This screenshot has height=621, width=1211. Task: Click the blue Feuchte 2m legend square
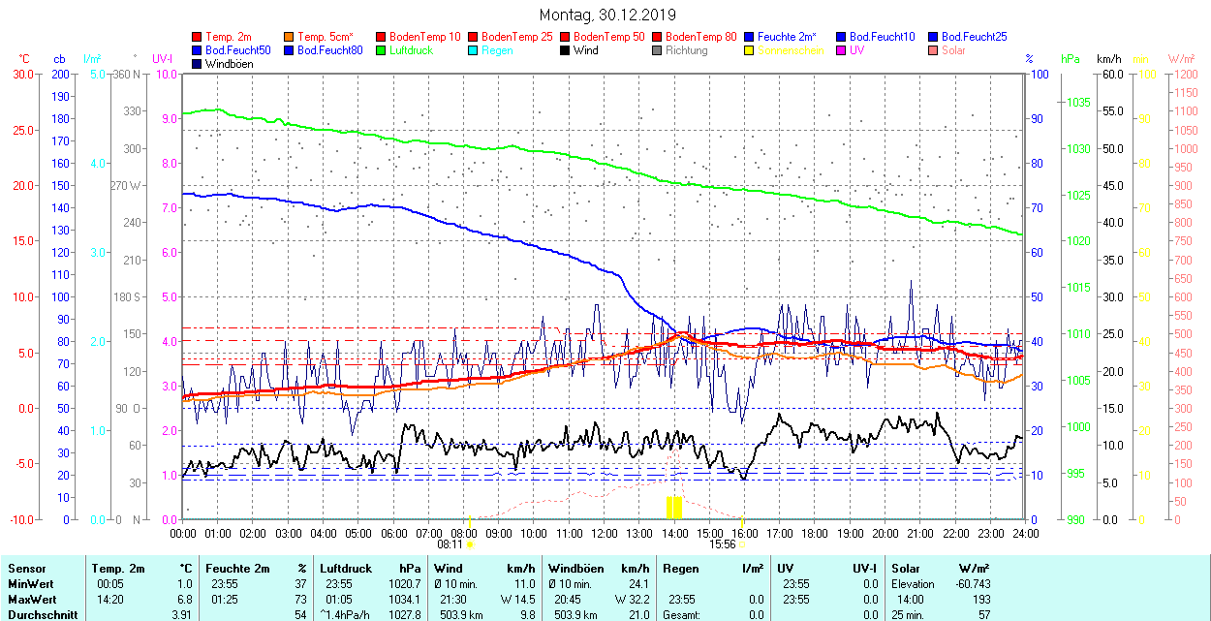click(750, 37)
